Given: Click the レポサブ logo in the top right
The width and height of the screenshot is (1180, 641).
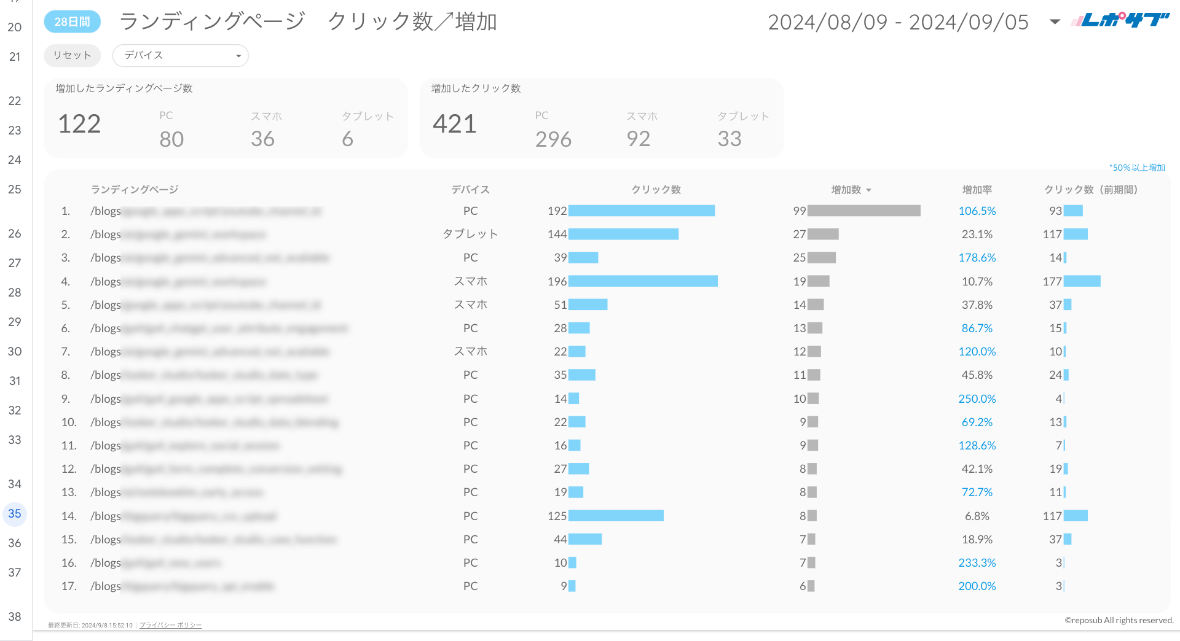Looking at the screenshot, I should (1120, 20).
